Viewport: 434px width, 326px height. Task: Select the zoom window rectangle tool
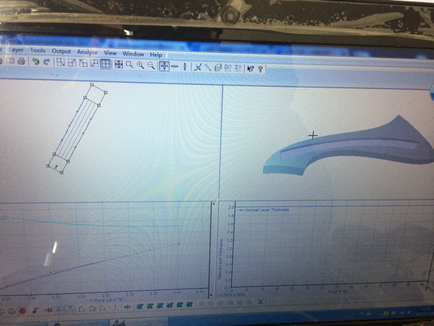[130, 65]
